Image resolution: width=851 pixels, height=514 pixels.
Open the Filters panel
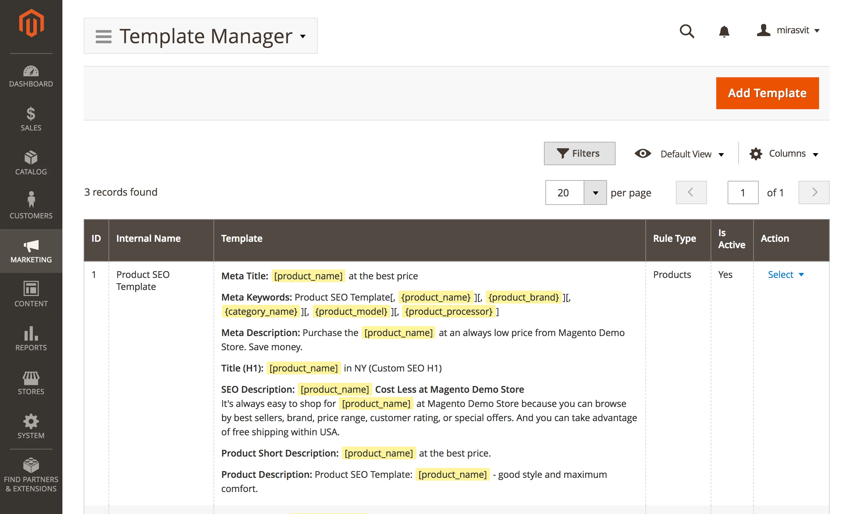coord(579,153)
